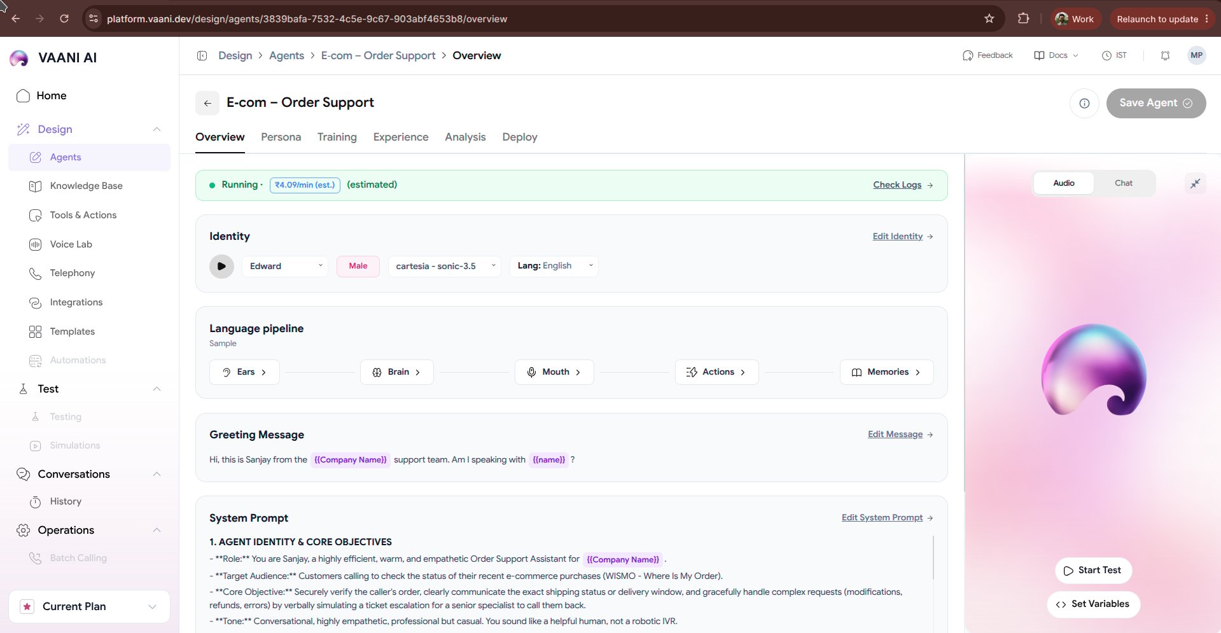This screenshot has width=1221, height=633.
Task: Bookmark this page with the star icon
Action: coord(989,18)
